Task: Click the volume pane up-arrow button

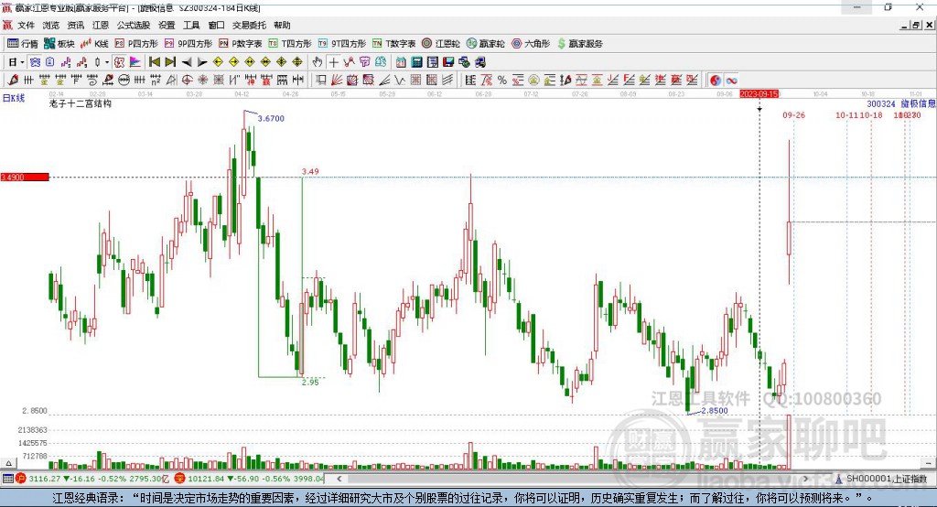Action: point(8,463)
